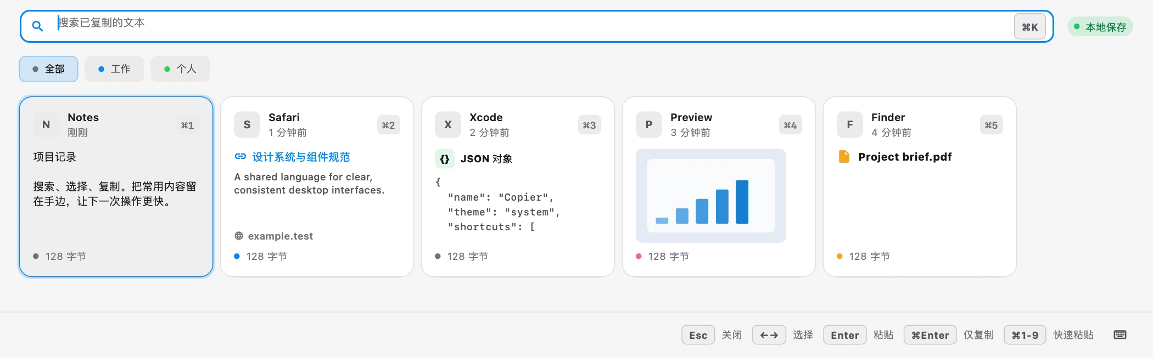The image size is (1153, 358).
Task: Click the ⌘5 badge on Finder card
Action: [x=991, y=126]
